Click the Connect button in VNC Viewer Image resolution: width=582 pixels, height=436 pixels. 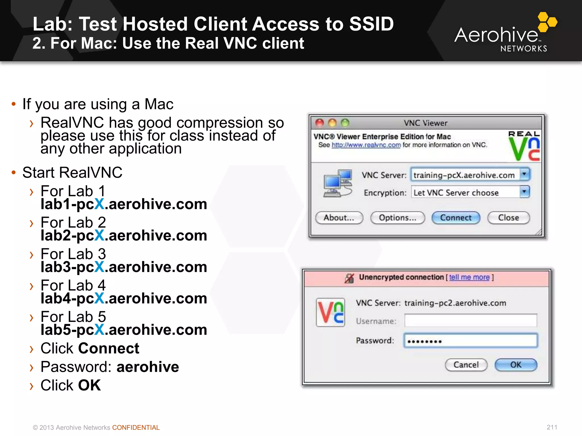click(x=456, y=218)
